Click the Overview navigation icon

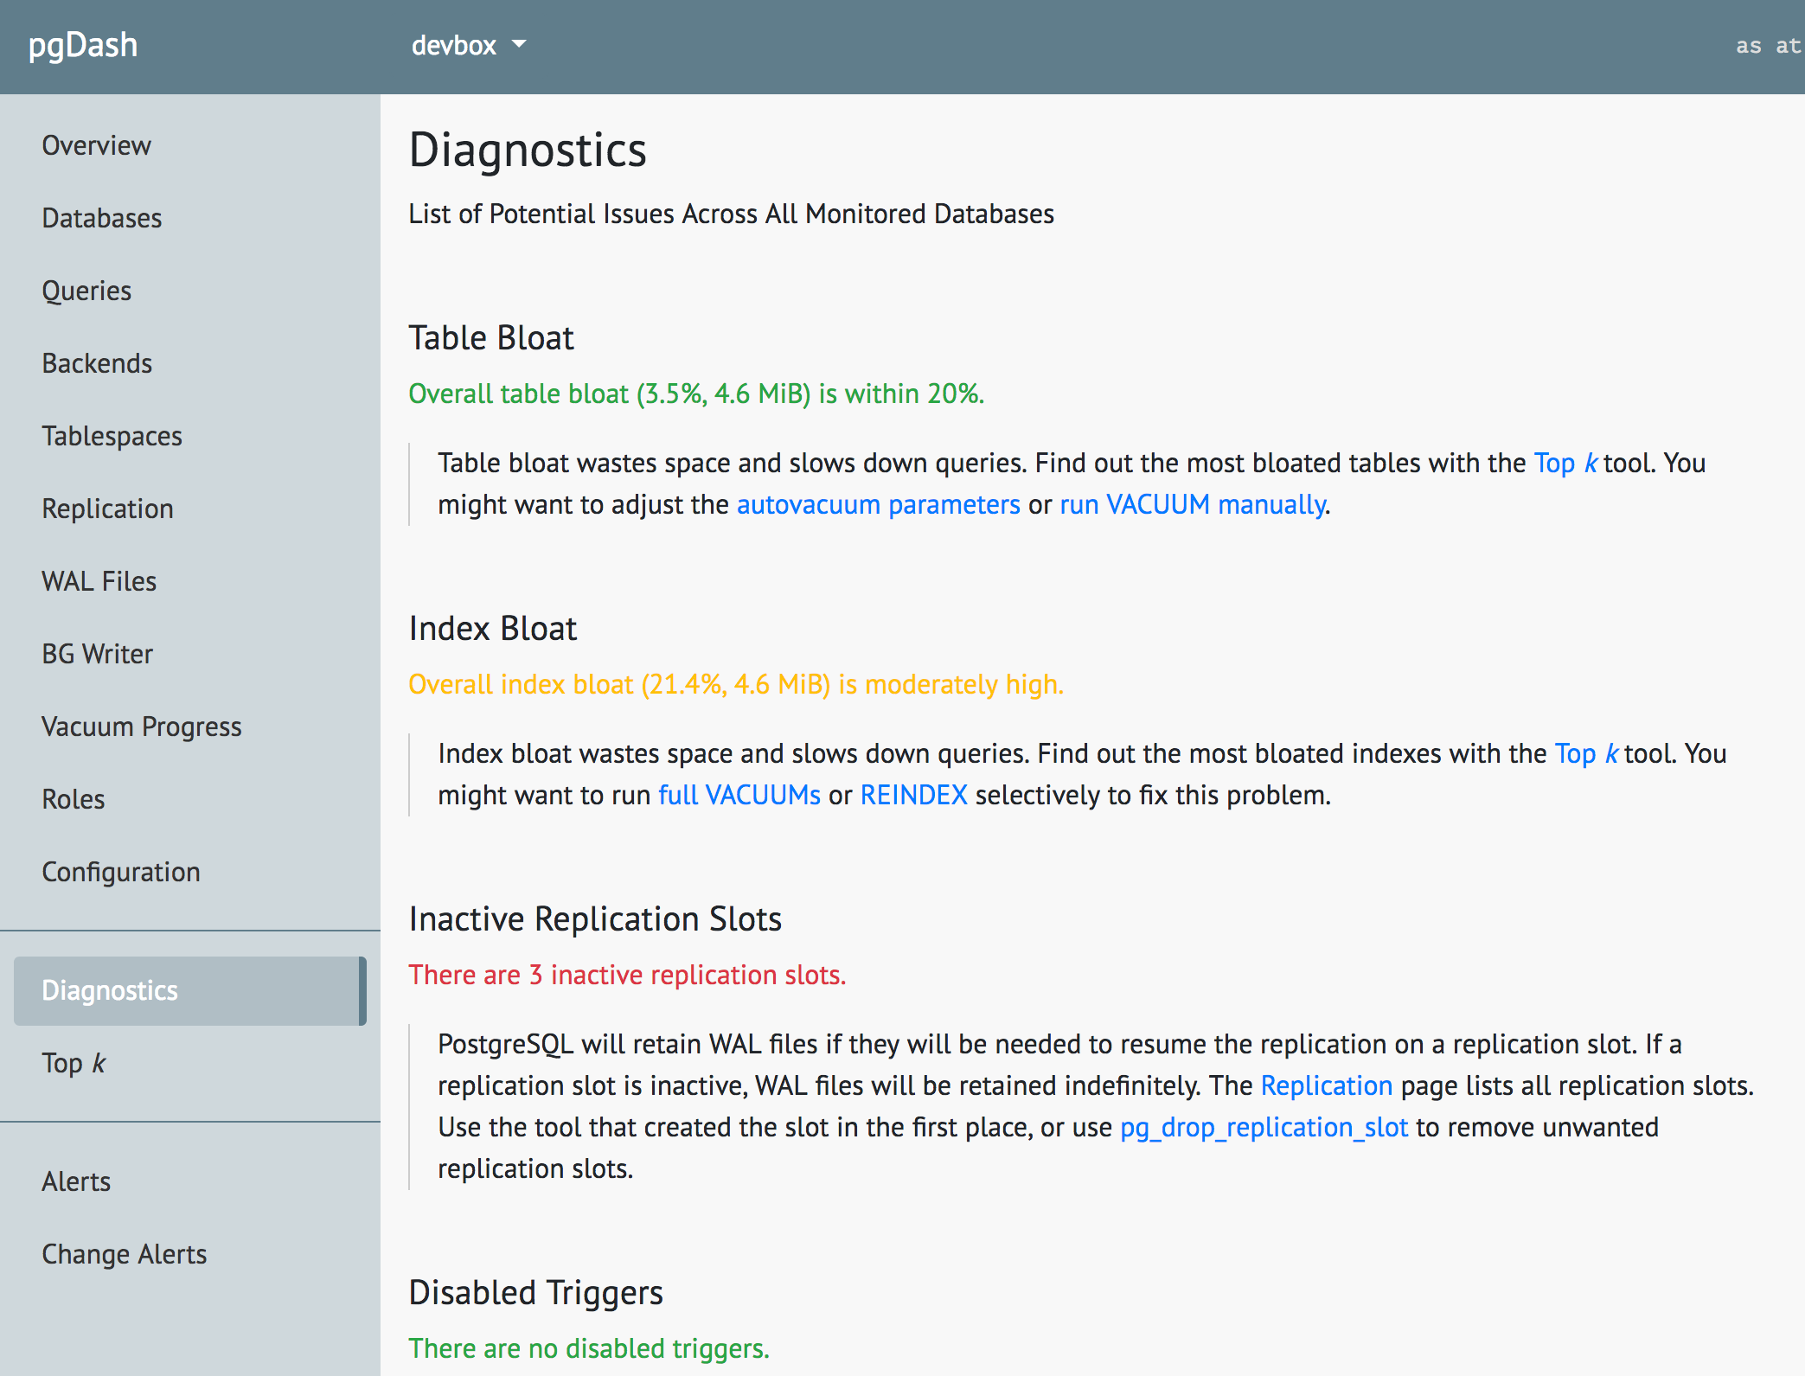(97, 144)
